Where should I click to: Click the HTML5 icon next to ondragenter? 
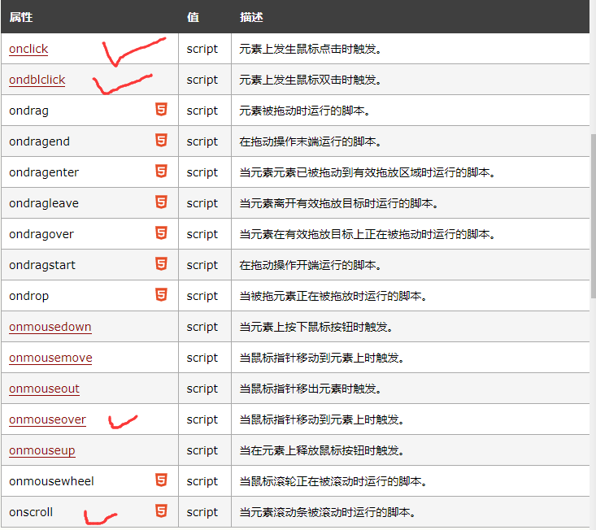coord(161,172)
